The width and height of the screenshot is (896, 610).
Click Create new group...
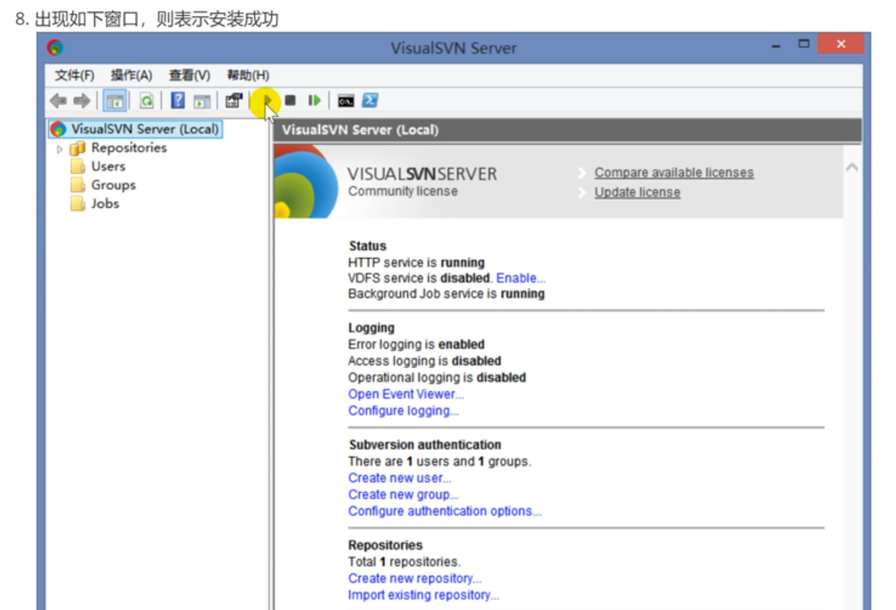pos(403,494)
